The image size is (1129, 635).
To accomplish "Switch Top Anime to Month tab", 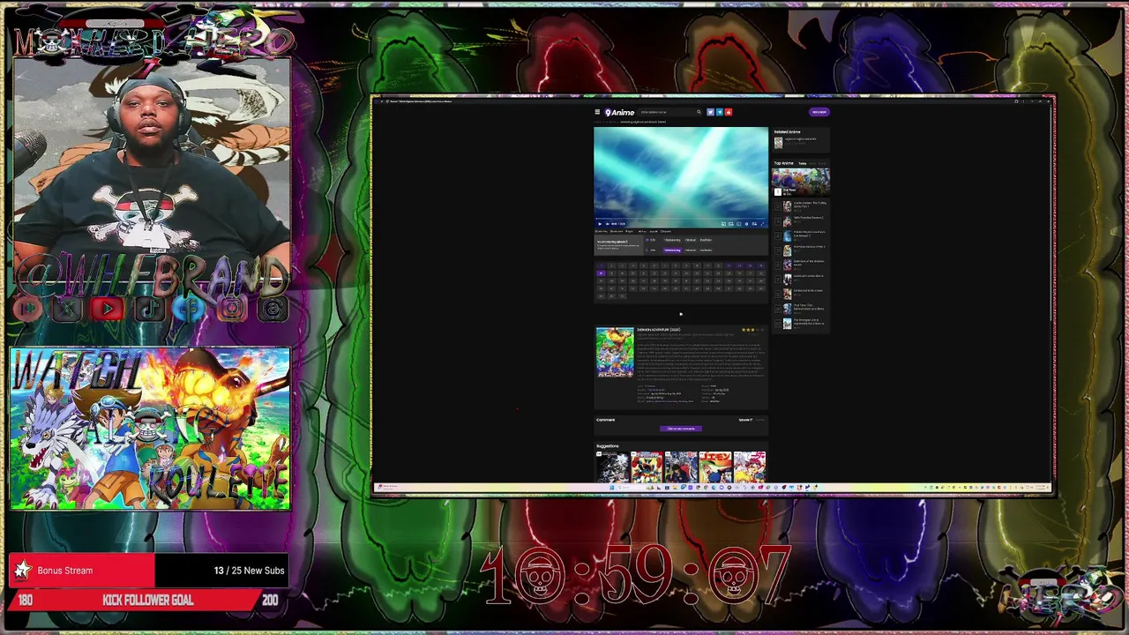I will point(822,163).
